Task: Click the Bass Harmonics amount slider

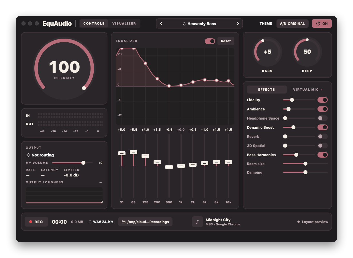Action: coord(299,155)
